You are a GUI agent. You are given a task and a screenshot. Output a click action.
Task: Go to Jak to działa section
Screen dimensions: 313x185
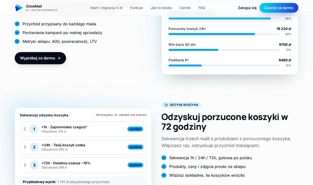(161, 8)
